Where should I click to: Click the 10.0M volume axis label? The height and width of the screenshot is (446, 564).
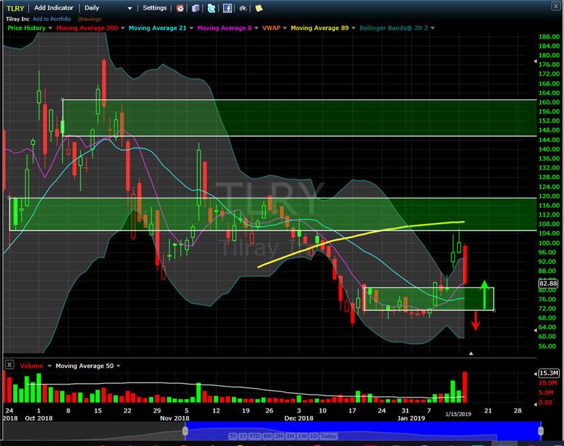[x=548, y=383]
